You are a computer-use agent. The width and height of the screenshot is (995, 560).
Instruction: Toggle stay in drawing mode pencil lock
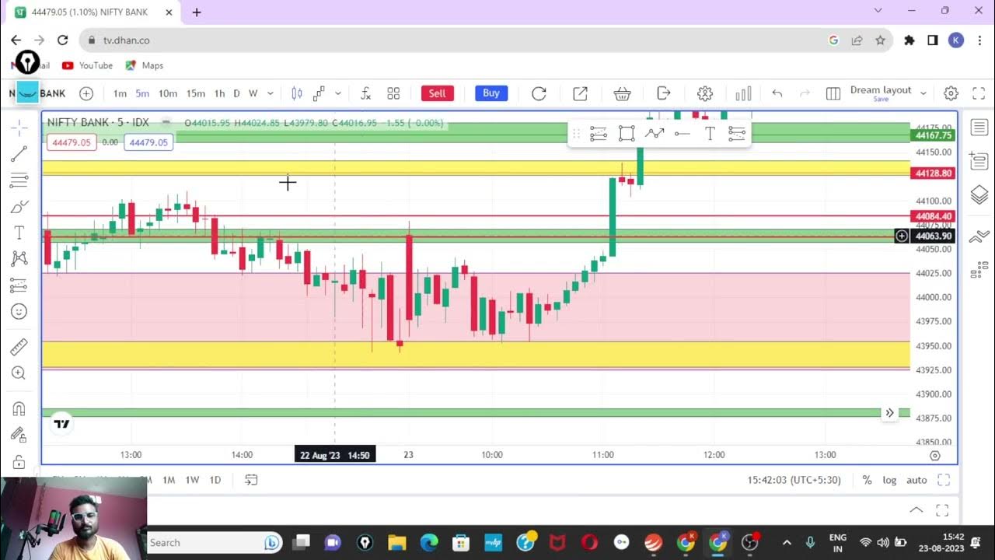click(x=19, y=436)
